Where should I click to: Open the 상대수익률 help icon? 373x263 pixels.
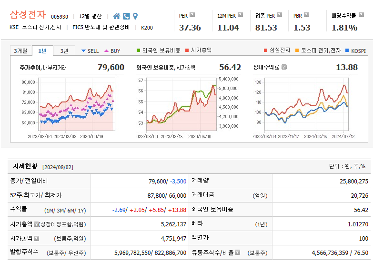tap(284, 67)
